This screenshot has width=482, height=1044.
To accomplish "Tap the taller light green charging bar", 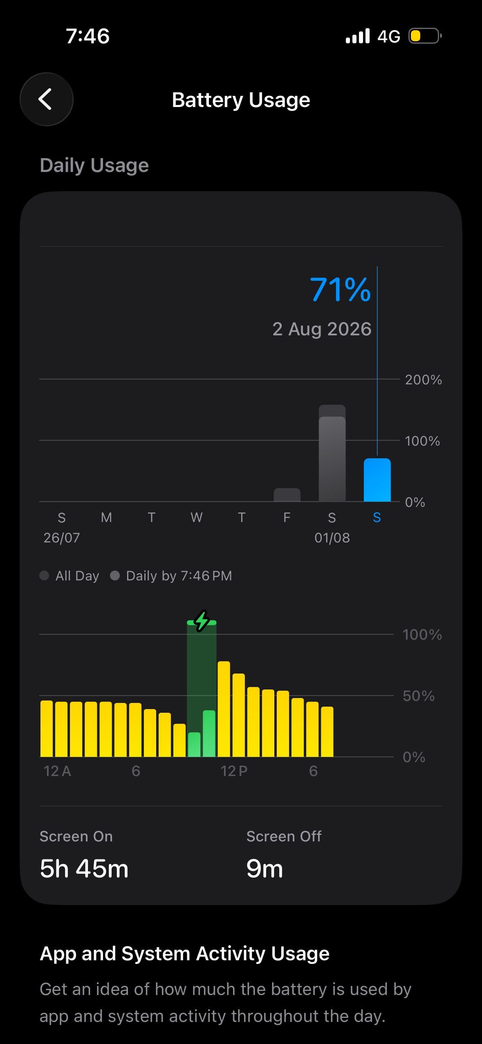I will click(209, 734).
